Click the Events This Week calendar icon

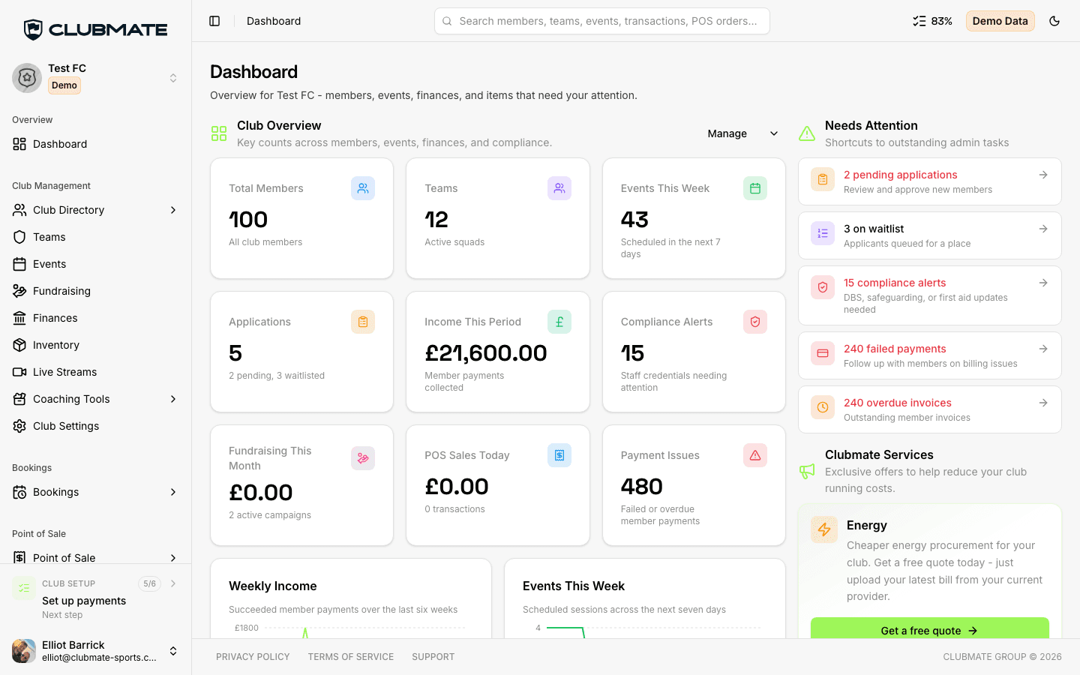pos(755,188)
